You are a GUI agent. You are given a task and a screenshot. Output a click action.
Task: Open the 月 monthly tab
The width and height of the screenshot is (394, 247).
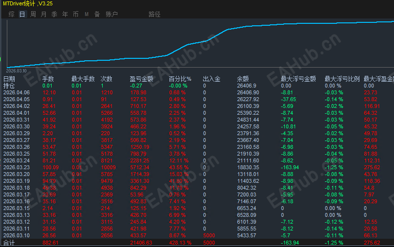point(43,14)
